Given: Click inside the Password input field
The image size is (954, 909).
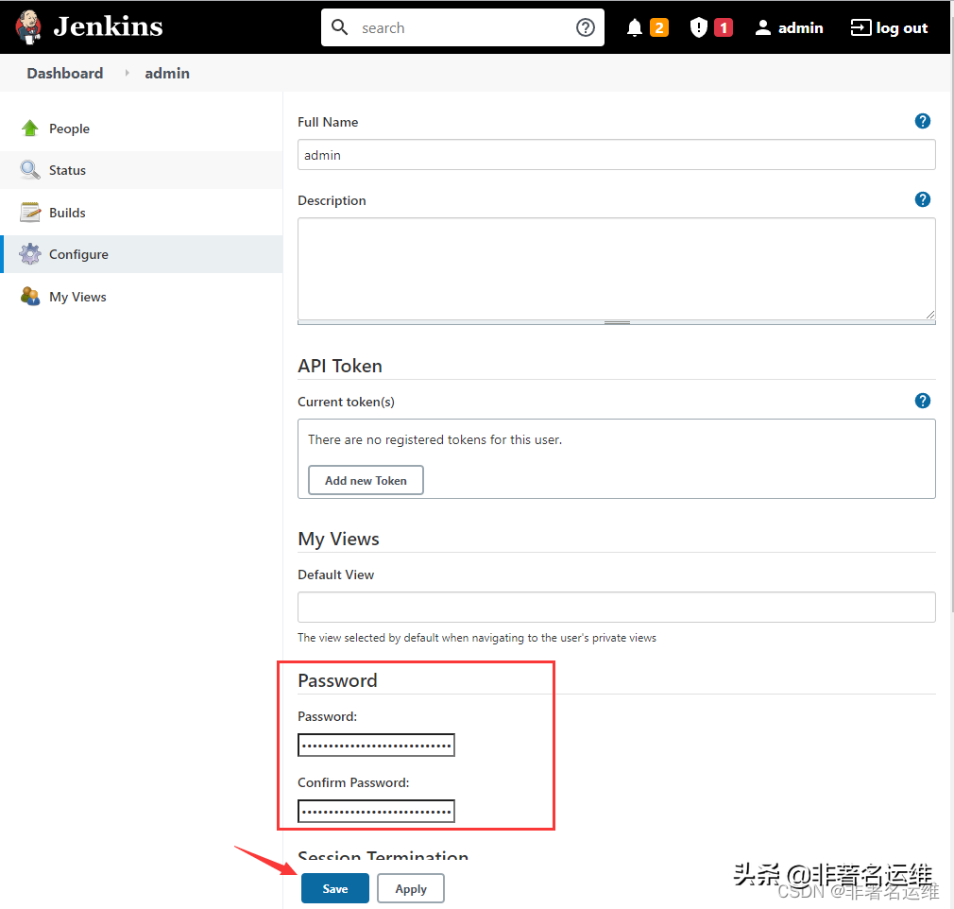Looking at the screenshot, I should point(375,745).
